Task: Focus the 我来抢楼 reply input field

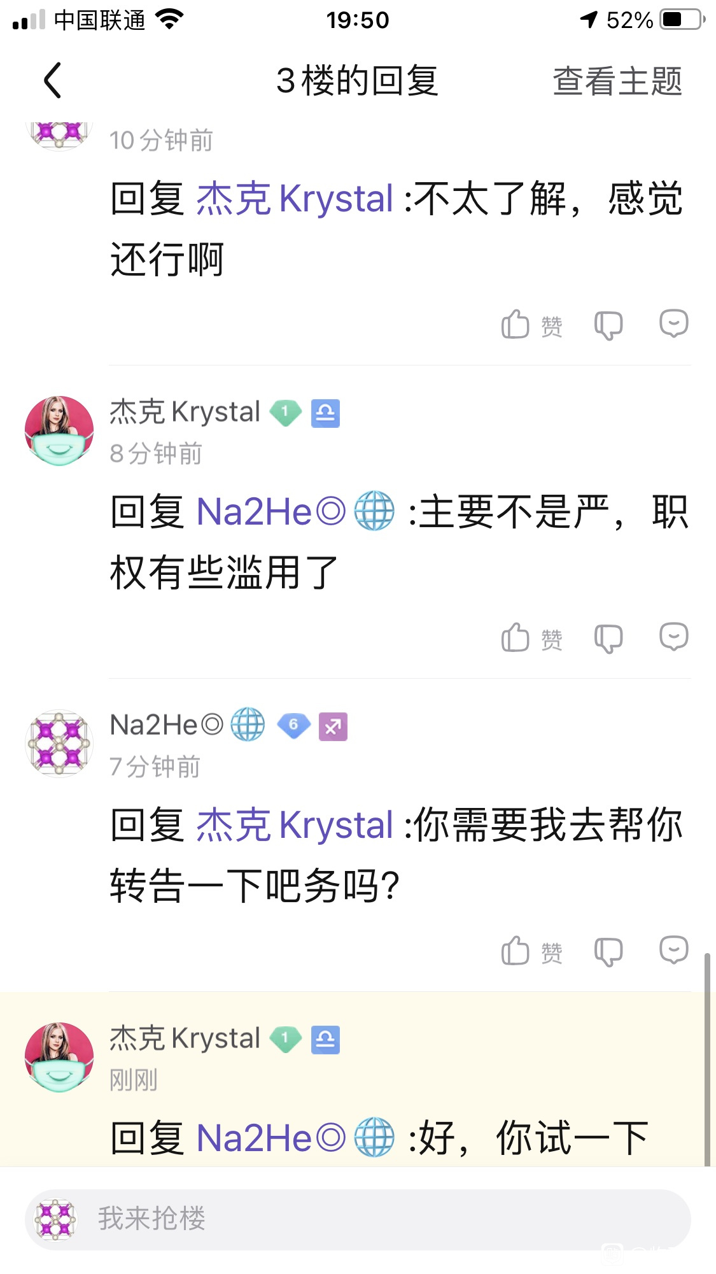Action: pyautogui.click(x=358, y=1219)
